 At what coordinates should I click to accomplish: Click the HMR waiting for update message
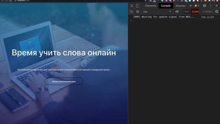(164, 17)
